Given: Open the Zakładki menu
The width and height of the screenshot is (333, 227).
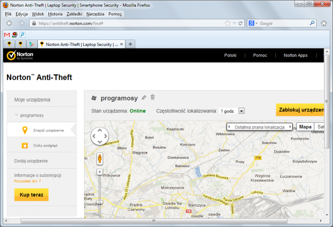Looking at the screenshot, I should (x=74, y=14).
